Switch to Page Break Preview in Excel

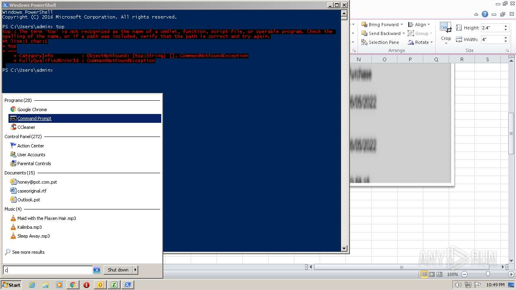(x=439, y=274)
